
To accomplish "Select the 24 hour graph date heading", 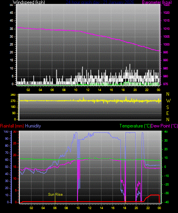I will 100,2.
